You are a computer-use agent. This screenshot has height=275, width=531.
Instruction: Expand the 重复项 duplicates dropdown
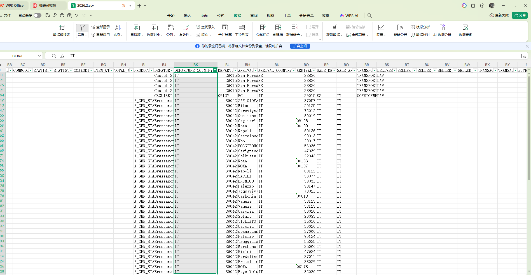[137, 35]
